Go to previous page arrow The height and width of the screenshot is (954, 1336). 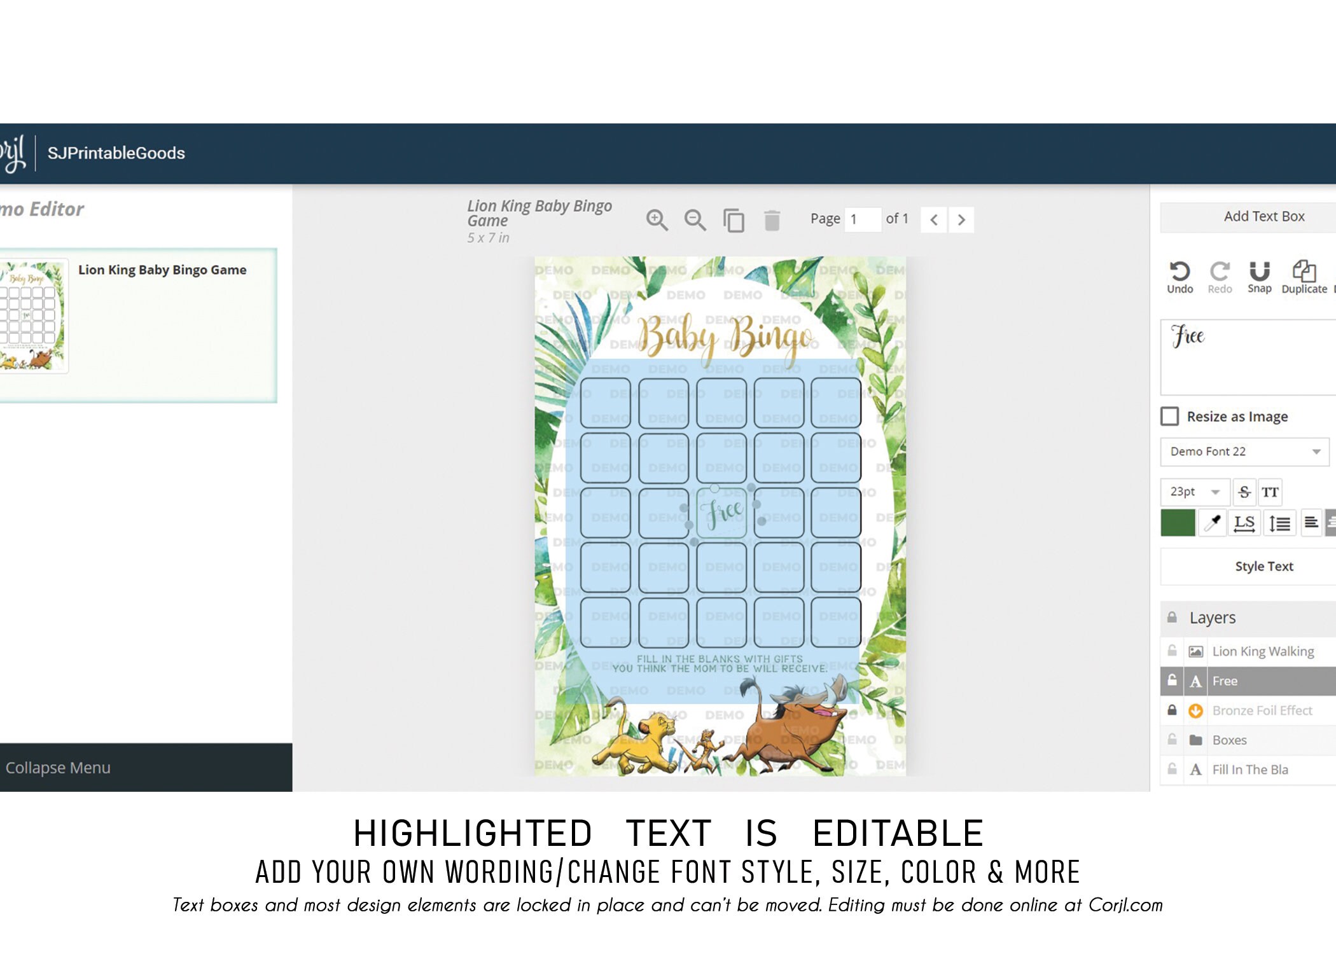[x=933, y=220]
